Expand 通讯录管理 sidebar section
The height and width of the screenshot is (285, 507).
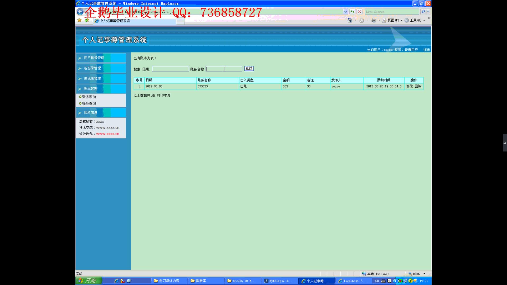pos(101,78)
